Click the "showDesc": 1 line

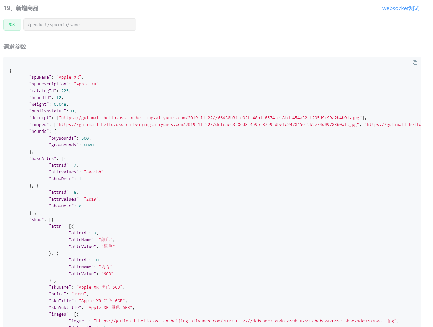click(65, 179)
